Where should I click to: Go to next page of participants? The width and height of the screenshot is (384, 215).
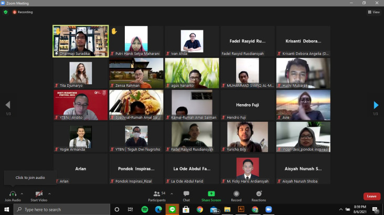point(376,105)
